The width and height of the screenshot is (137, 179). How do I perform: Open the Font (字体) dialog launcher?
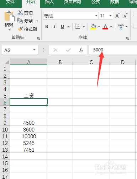click(x=127, y=38)
